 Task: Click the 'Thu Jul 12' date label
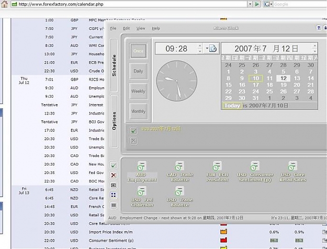click(24, 81)
